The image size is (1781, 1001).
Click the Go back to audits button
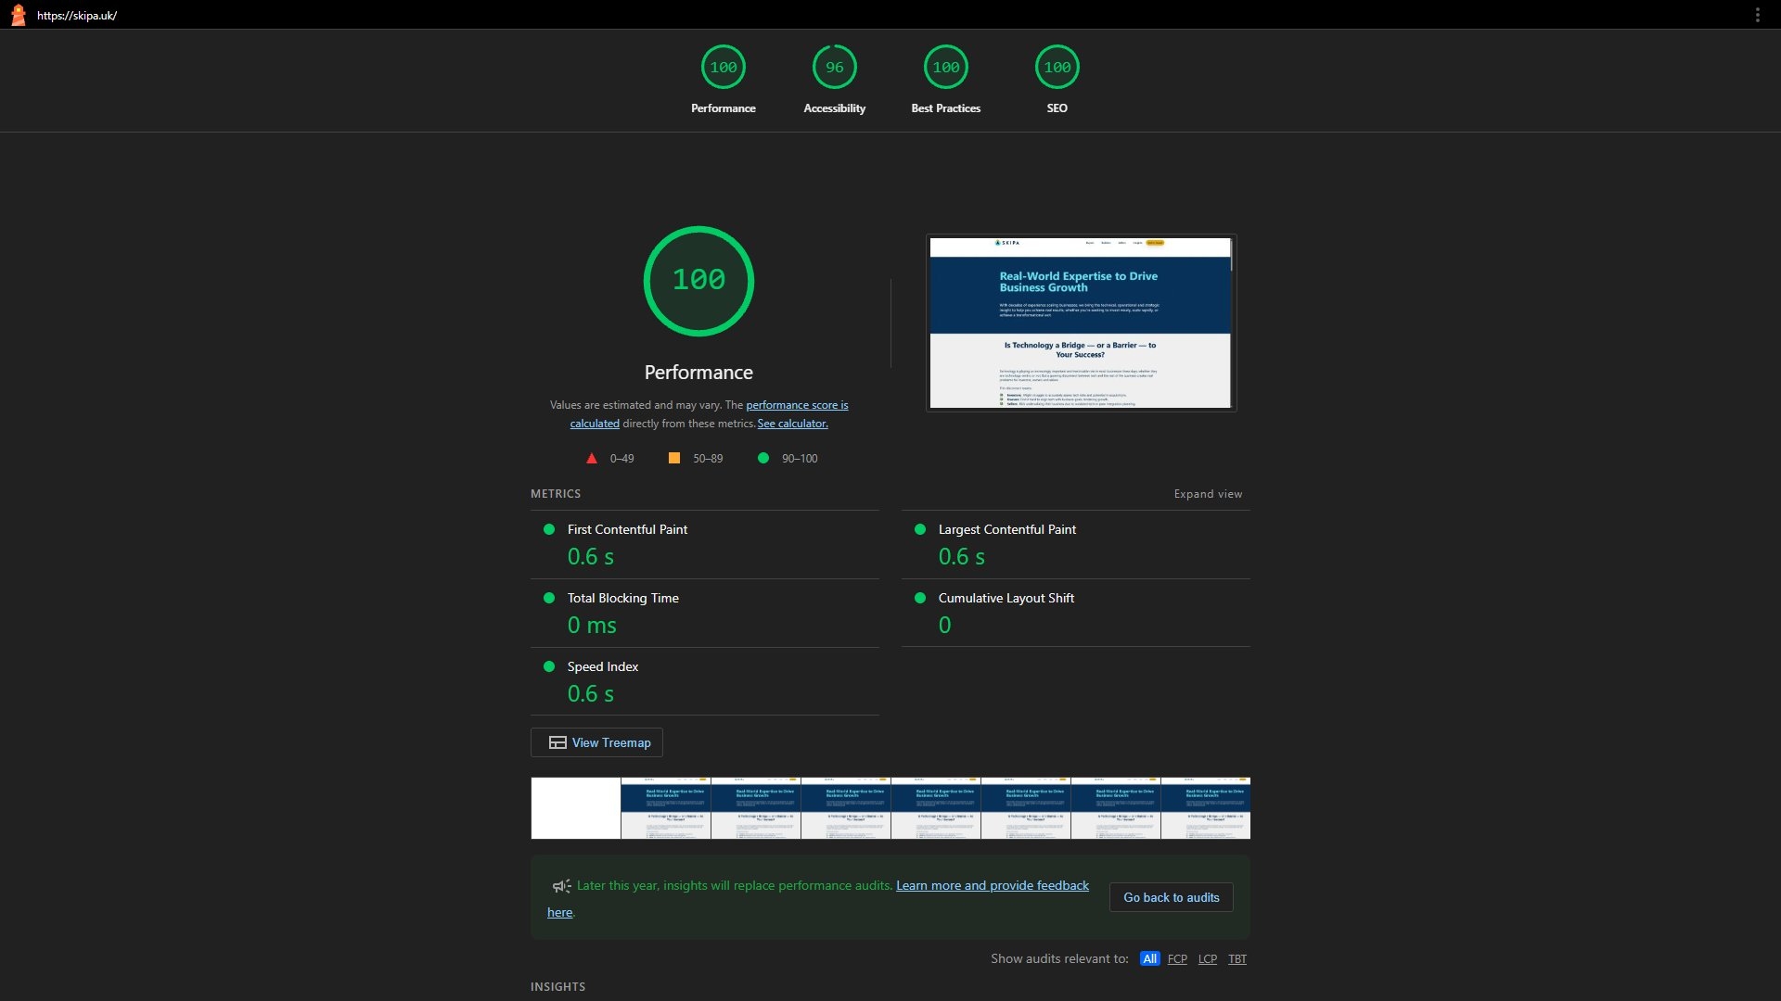1171,897
